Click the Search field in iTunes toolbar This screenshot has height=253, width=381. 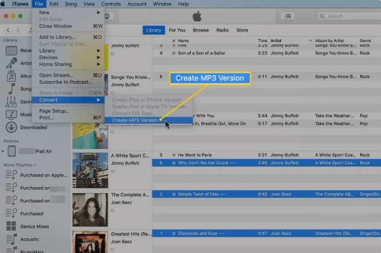coord(347,16)
